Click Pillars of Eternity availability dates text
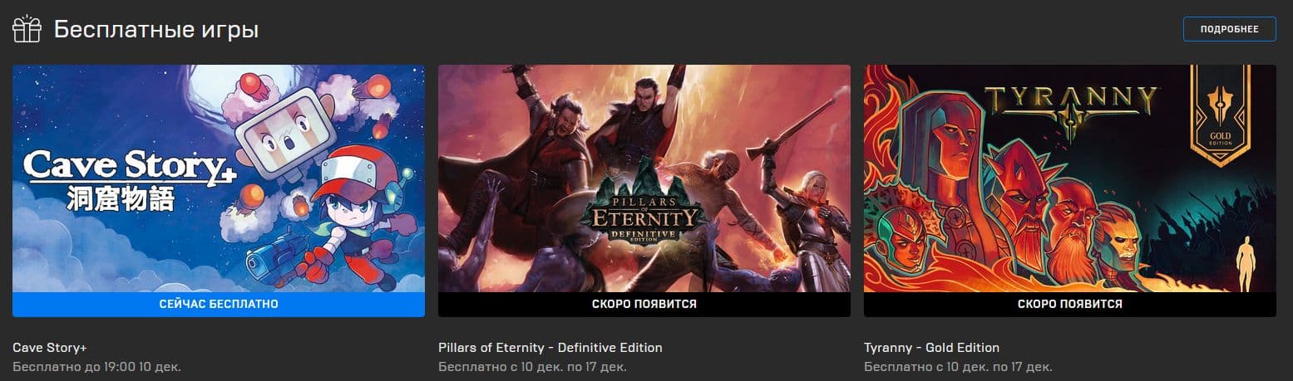 pos(532,366)
